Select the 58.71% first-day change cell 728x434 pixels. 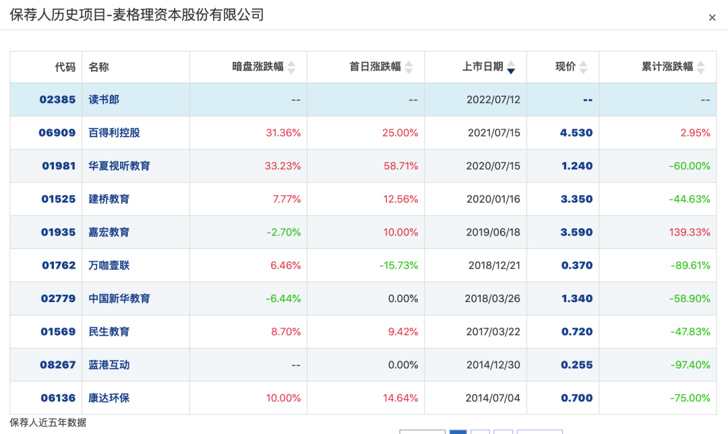[400, 166]
